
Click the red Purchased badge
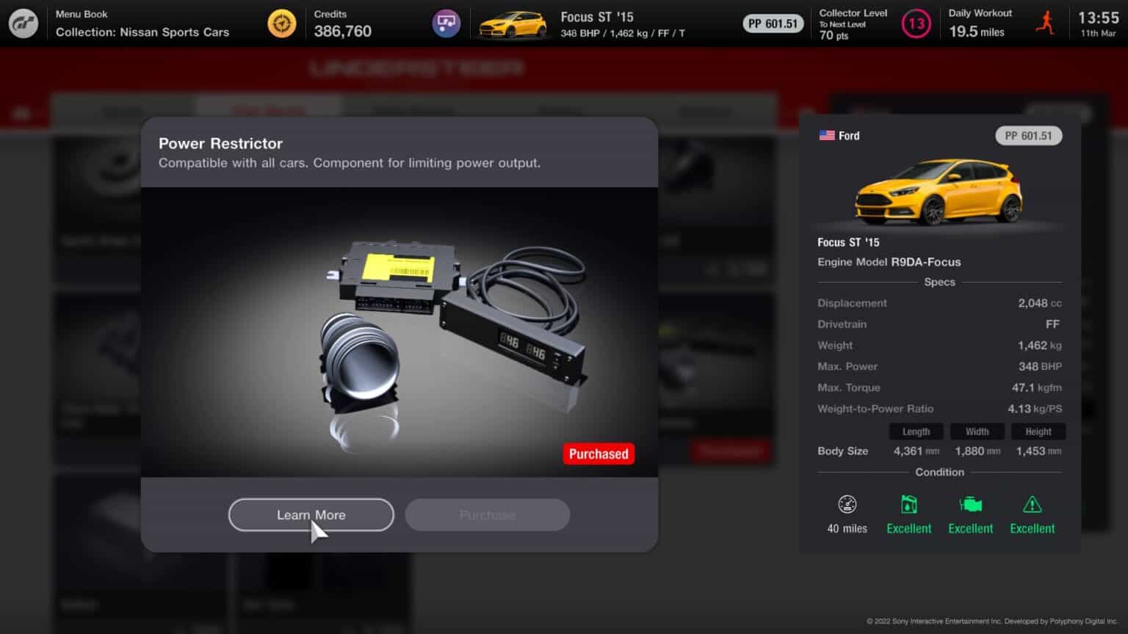598,453
